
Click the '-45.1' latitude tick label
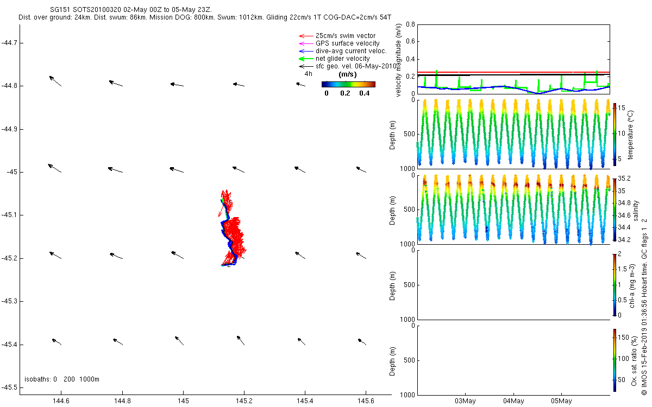(x=9, y=215)
